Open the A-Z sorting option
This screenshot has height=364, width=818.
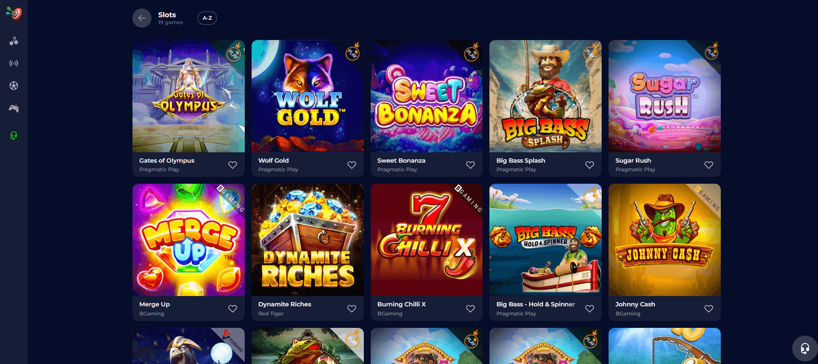pos(207,18)
